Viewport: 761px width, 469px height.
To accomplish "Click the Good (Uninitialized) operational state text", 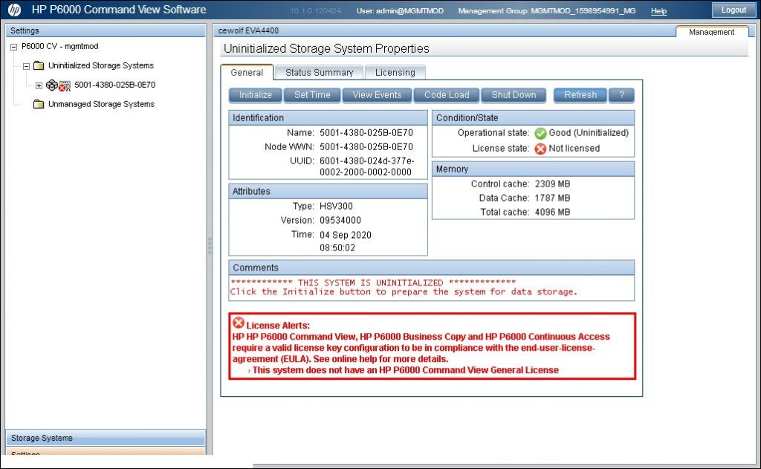I will click(589, 132).
